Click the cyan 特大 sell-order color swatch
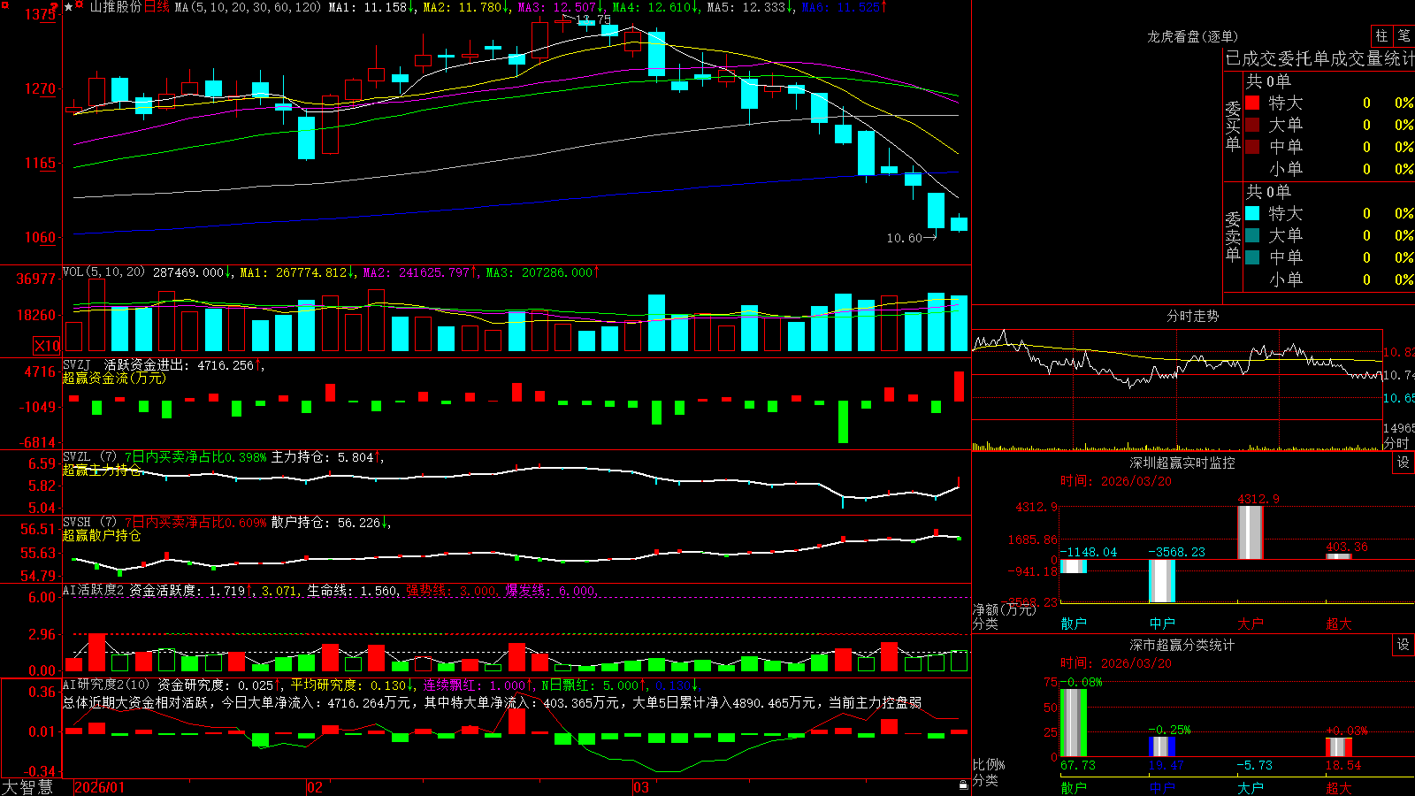 click(x=1252, y=213)
